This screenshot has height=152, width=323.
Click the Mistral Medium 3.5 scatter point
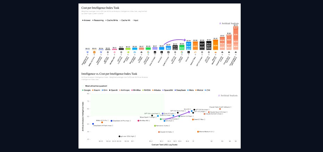point(198,131)
